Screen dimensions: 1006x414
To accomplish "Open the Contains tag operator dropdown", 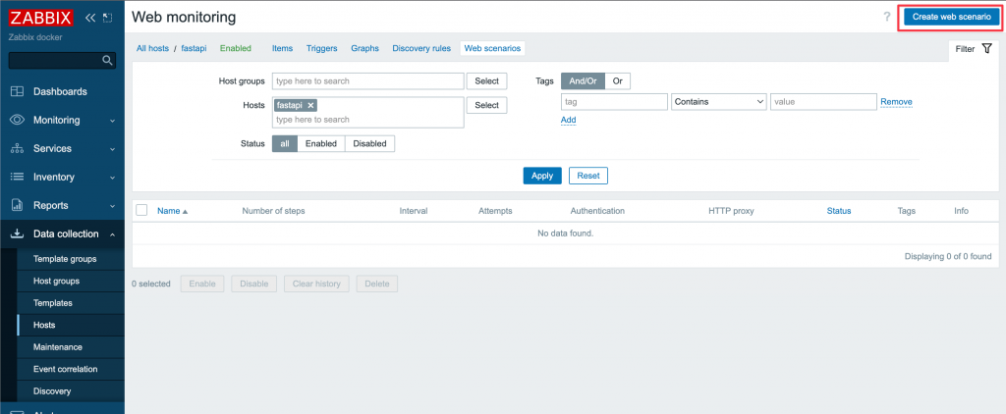I will click(x=718, y=102).
